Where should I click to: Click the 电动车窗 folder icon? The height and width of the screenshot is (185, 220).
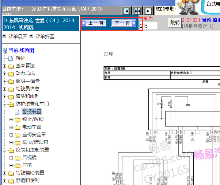[18, 127]
